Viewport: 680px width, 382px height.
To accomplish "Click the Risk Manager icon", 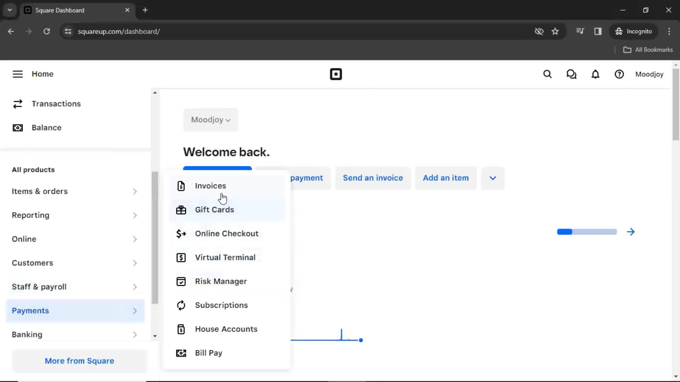I will pos(181,281).
